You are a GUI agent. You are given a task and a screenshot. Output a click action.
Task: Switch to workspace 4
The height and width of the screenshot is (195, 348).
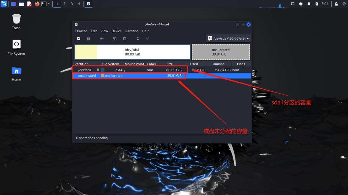tap(79, 4)
